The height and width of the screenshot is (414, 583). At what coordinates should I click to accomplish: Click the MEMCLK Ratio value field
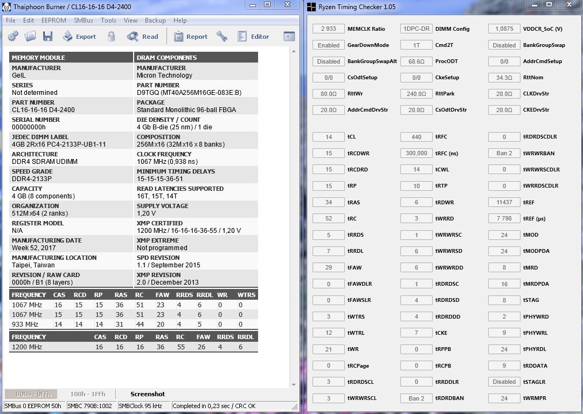click(328, 29)
